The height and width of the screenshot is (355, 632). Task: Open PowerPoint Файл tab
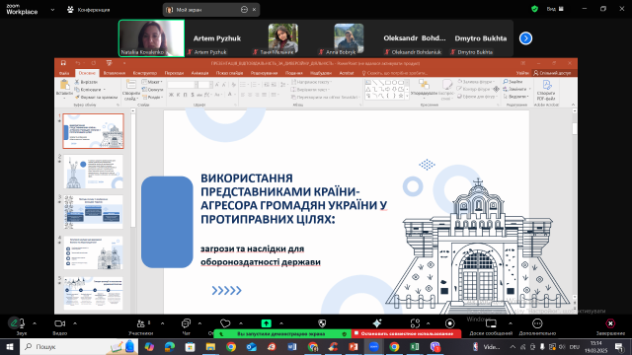(64, 73)
